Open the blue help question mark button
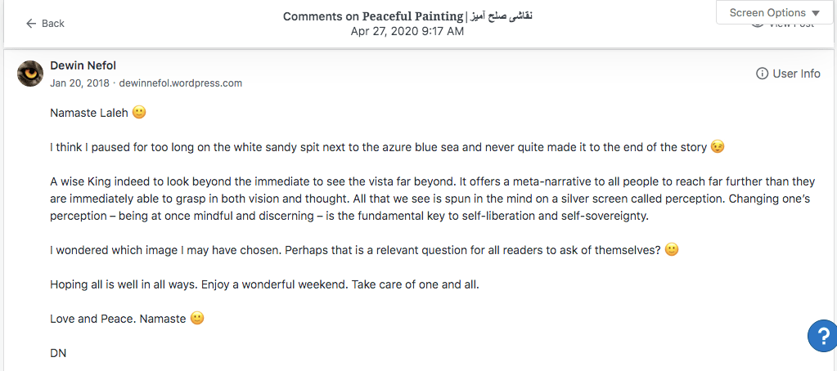 [x=821, y=336]
